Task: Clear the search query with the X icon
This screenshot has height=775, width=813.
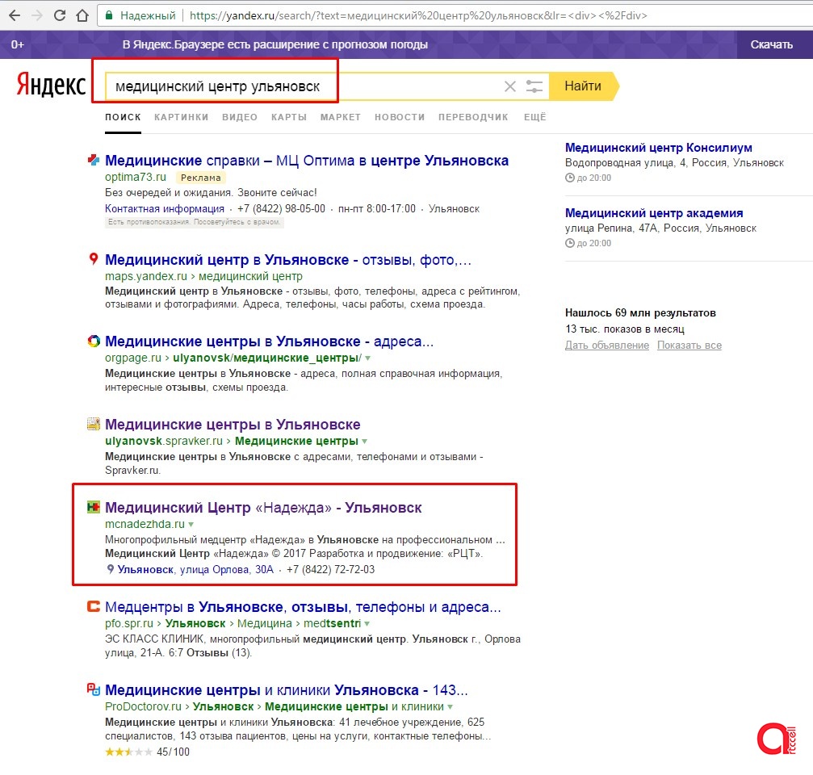Action: (510, 86)
